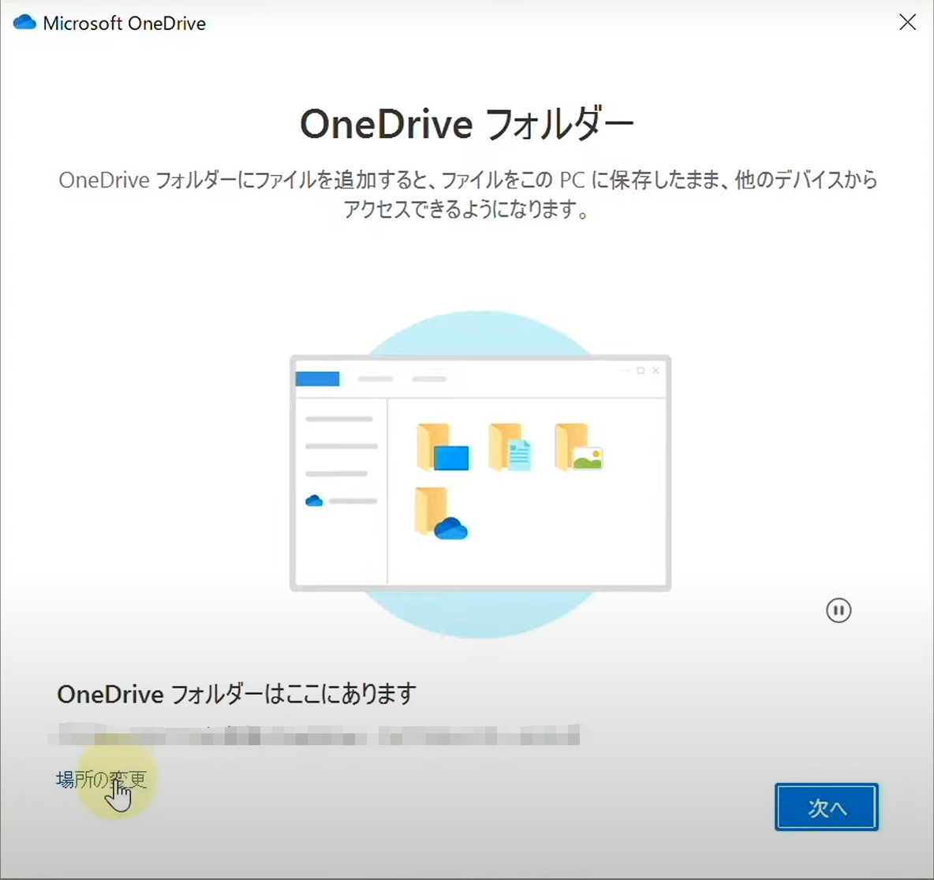Click the X icon inside the illustrated explorer window
This screenshot has width=934, height=880.
tap(656, 371)
